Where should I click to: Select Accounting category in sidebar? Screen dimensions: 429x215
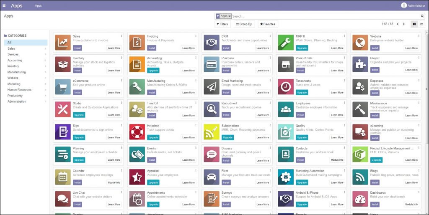click(x=15, y=61)
